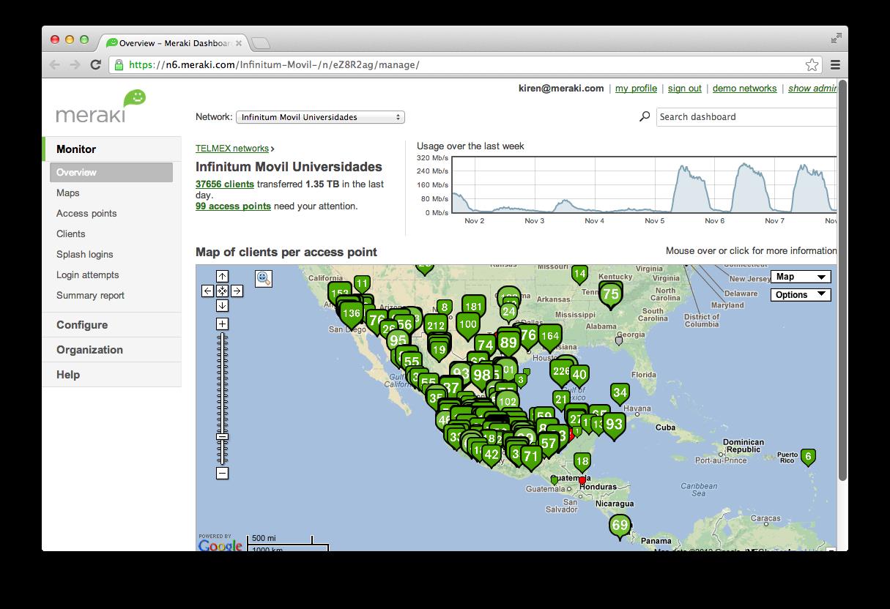
Task: Click in the Search dashboard field
Action: [x=746, y=117]
